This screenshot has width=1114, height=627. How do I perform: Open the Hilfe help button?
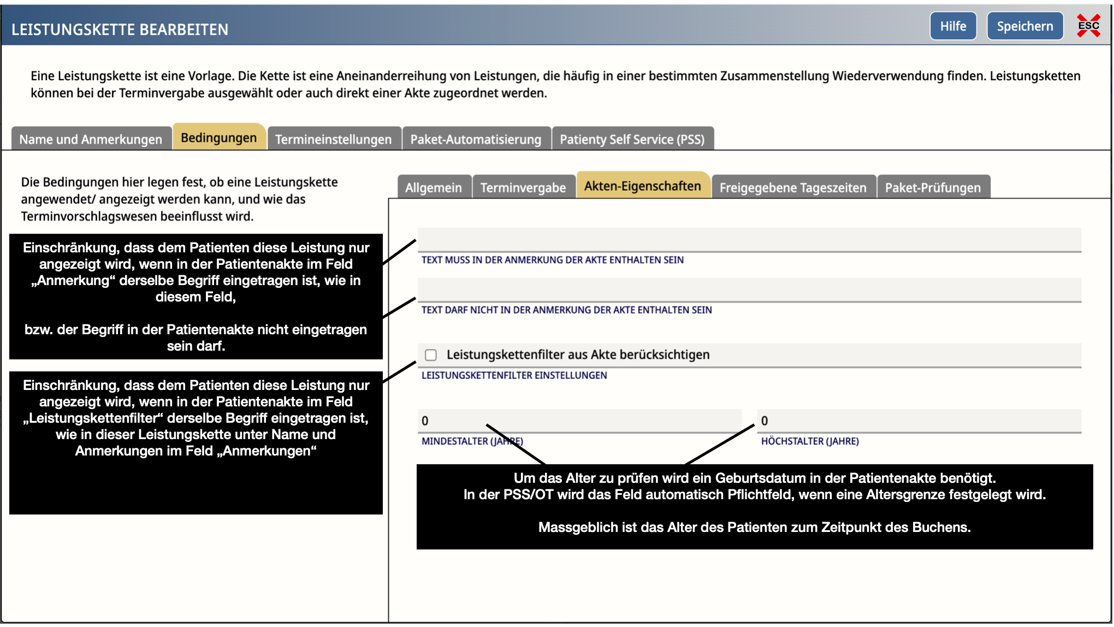click(953, 26)
